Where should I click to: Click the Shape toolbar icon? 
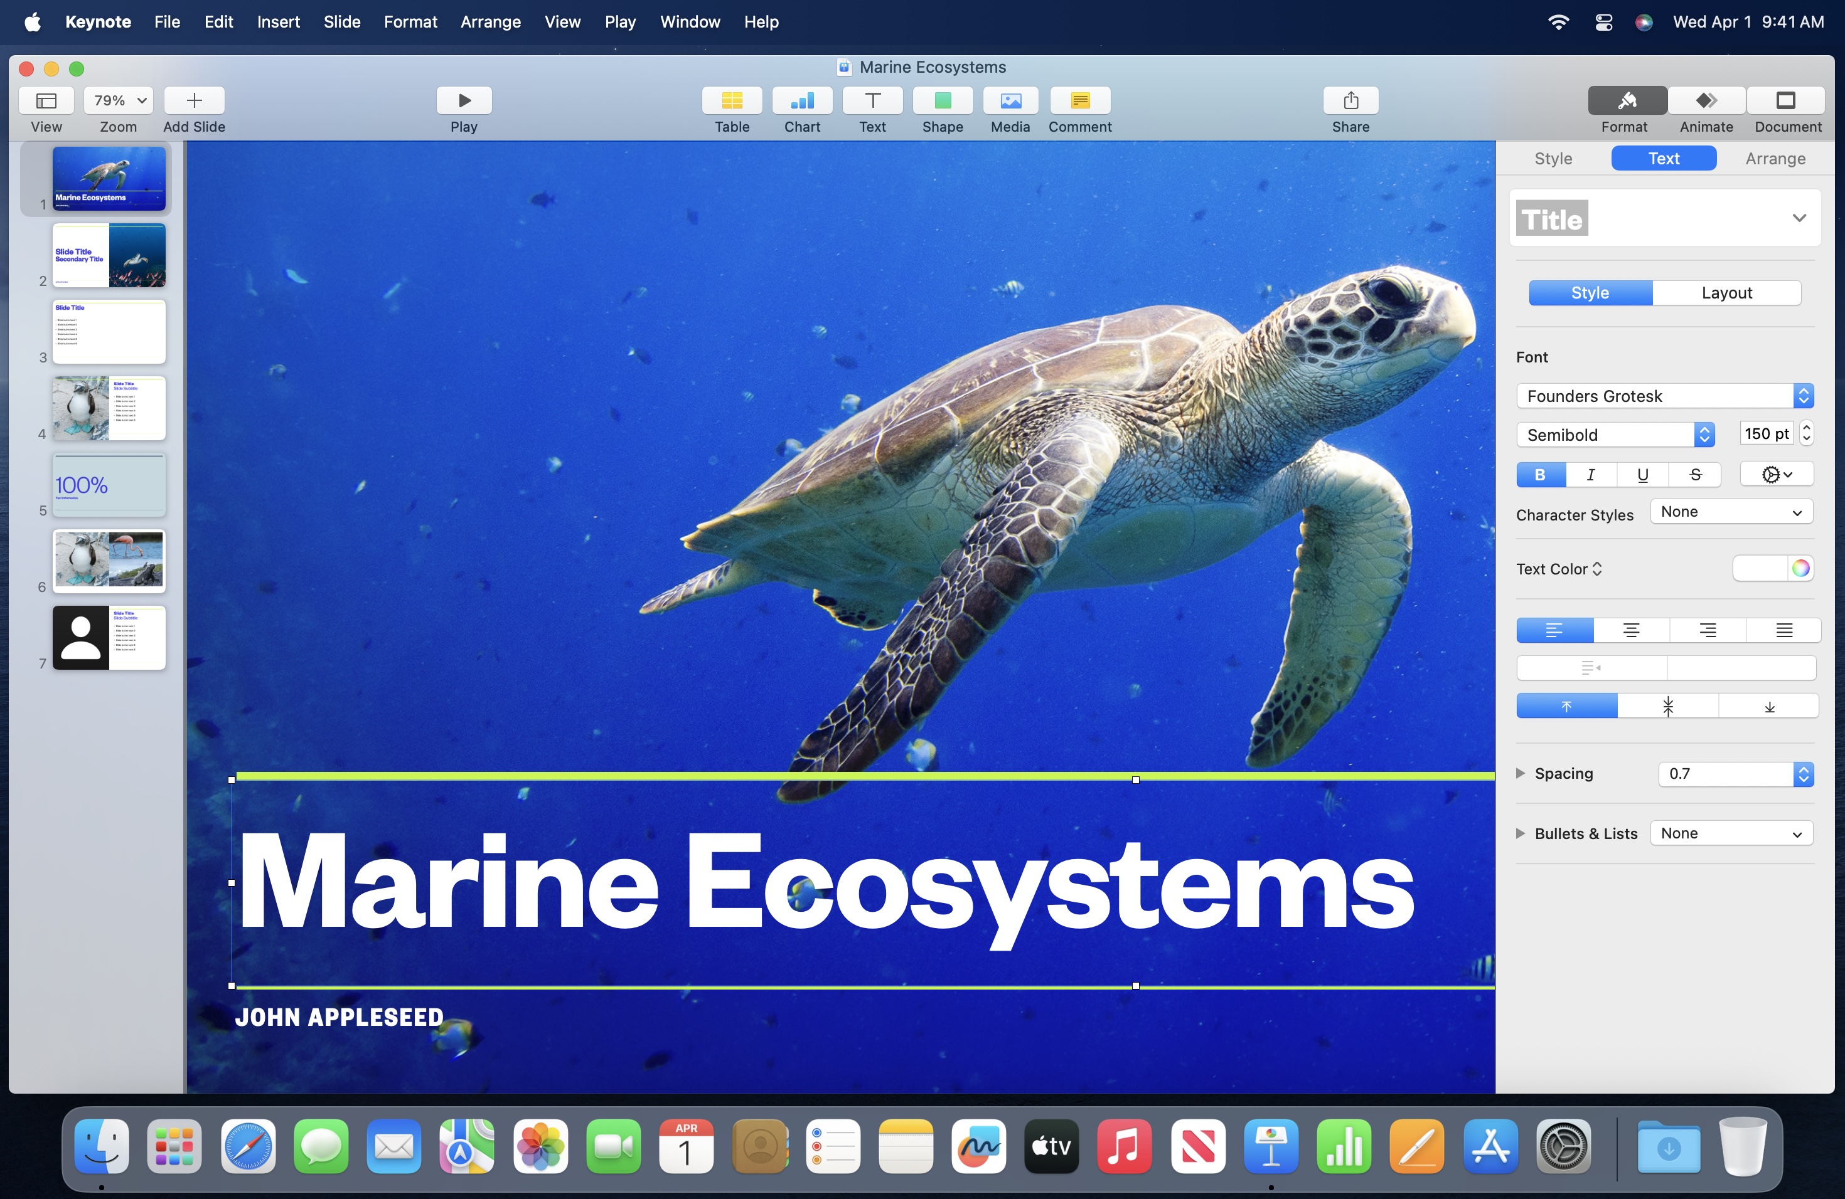[x=942, y=101]
